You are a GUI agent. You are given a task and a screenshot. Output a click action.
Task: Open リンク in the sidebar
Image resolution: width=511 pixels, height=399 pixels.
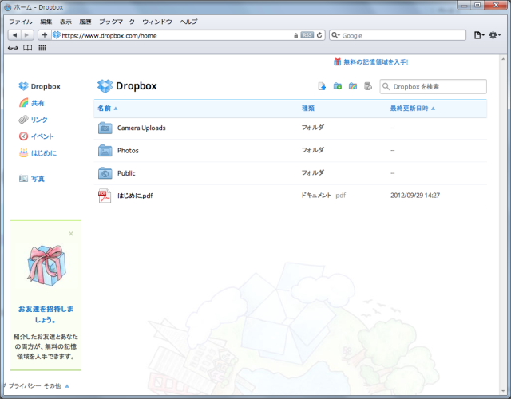coord(33,120)
